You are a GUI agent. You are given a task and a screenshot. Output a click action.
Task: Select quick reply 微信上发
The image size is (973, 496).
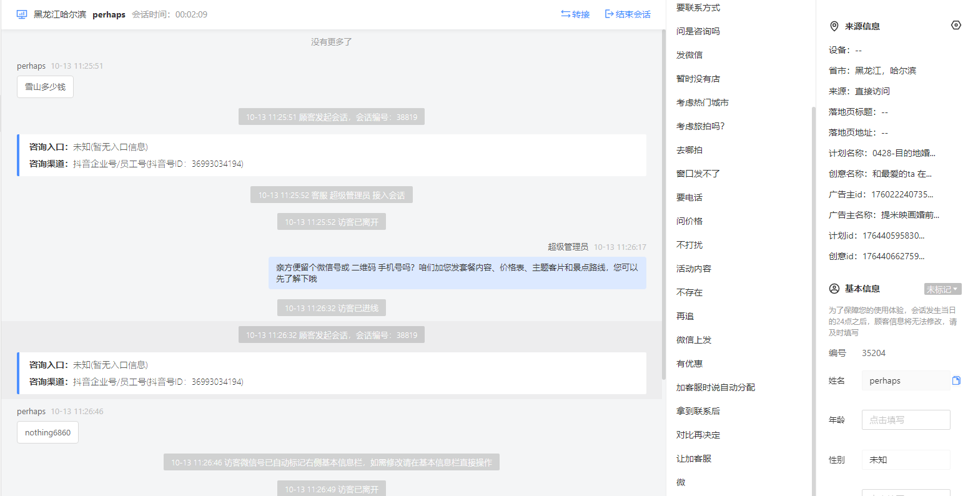[694, 340]
